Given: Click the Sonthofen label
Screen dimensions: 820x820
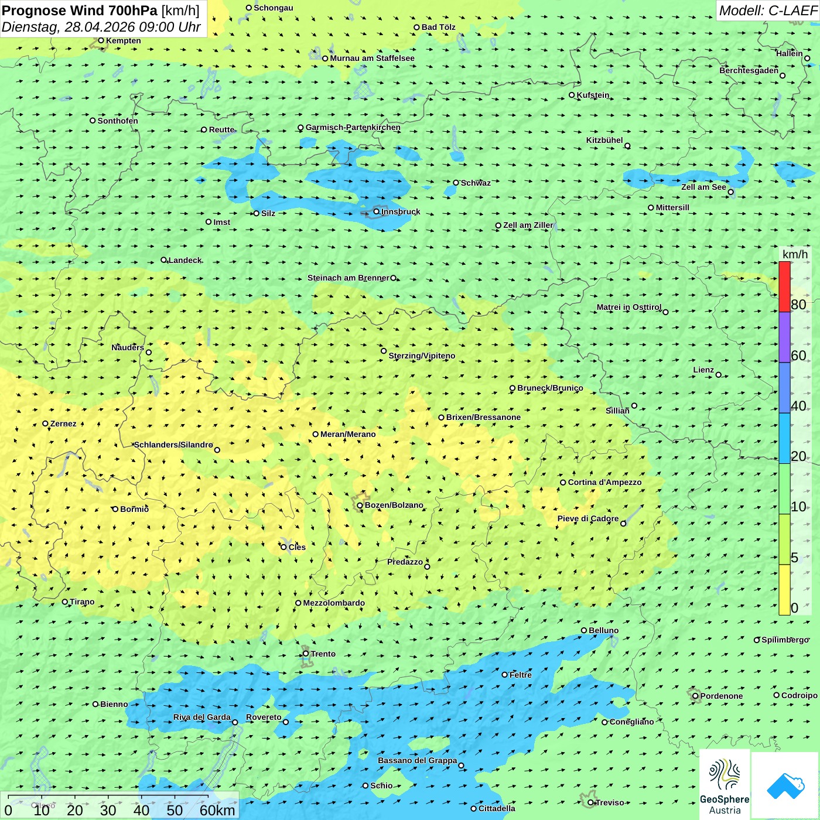Looking at the screenshot, I should pos(118,121).
